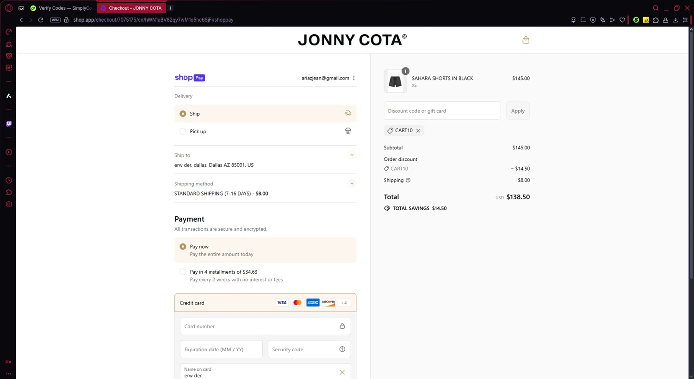Open GX Cleaner broom icon in sidebar

8,44
